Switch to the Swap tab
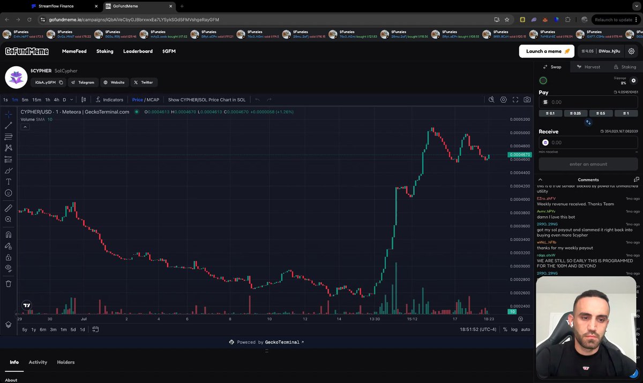643x383 pixels. [552, 67]
